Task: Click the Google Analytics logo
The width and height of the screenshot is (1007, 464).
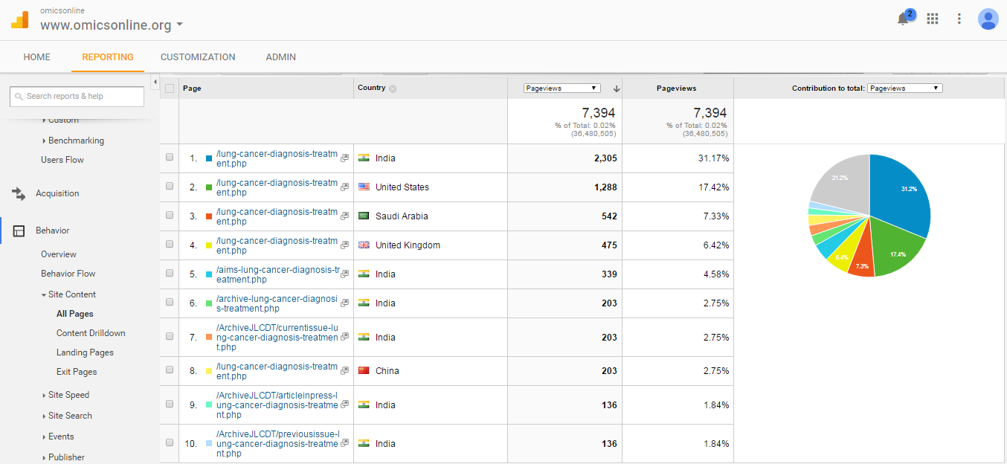Action: pyautogui.click(x=20, y=20)
